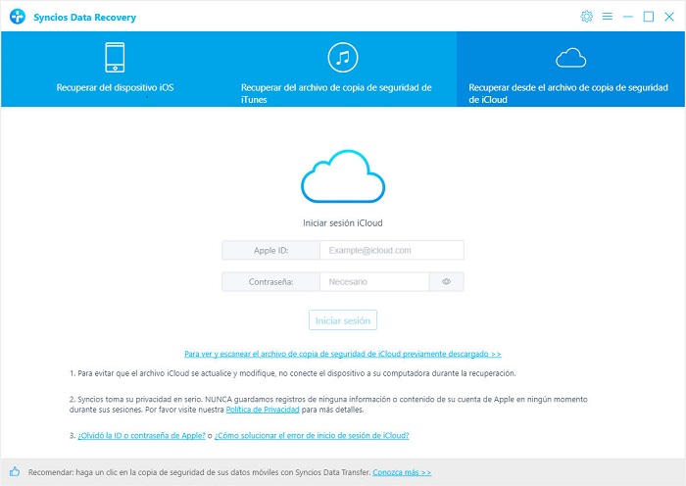Open ¿Olvidó la ID o contraseña link
686x486 pixels.
[141, 435]
